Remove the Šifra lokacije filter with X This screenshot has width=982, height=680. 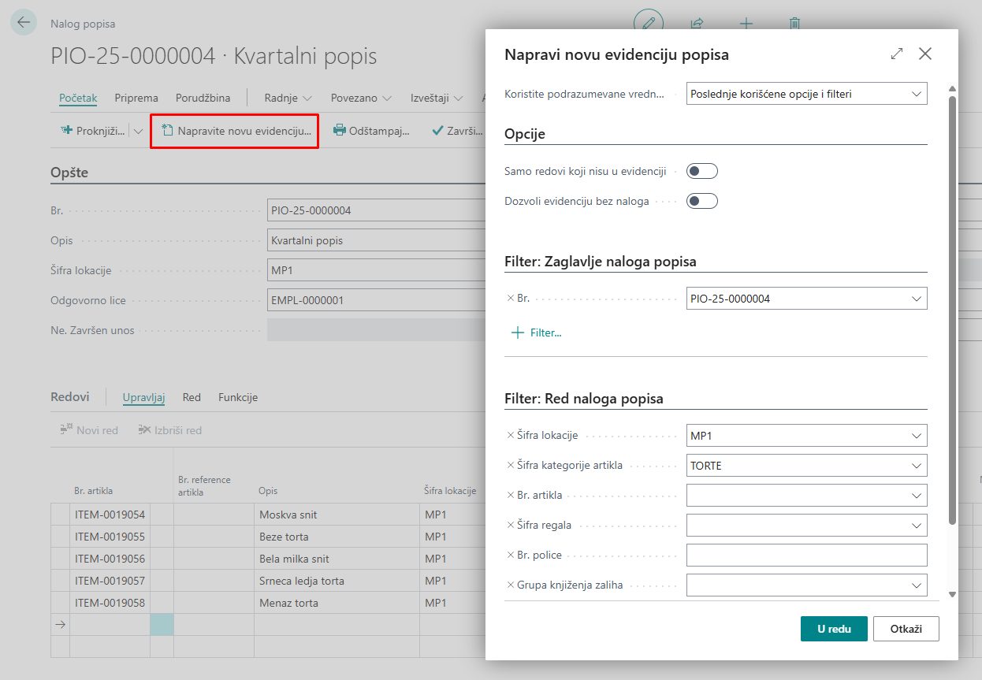tap(511, 435)
